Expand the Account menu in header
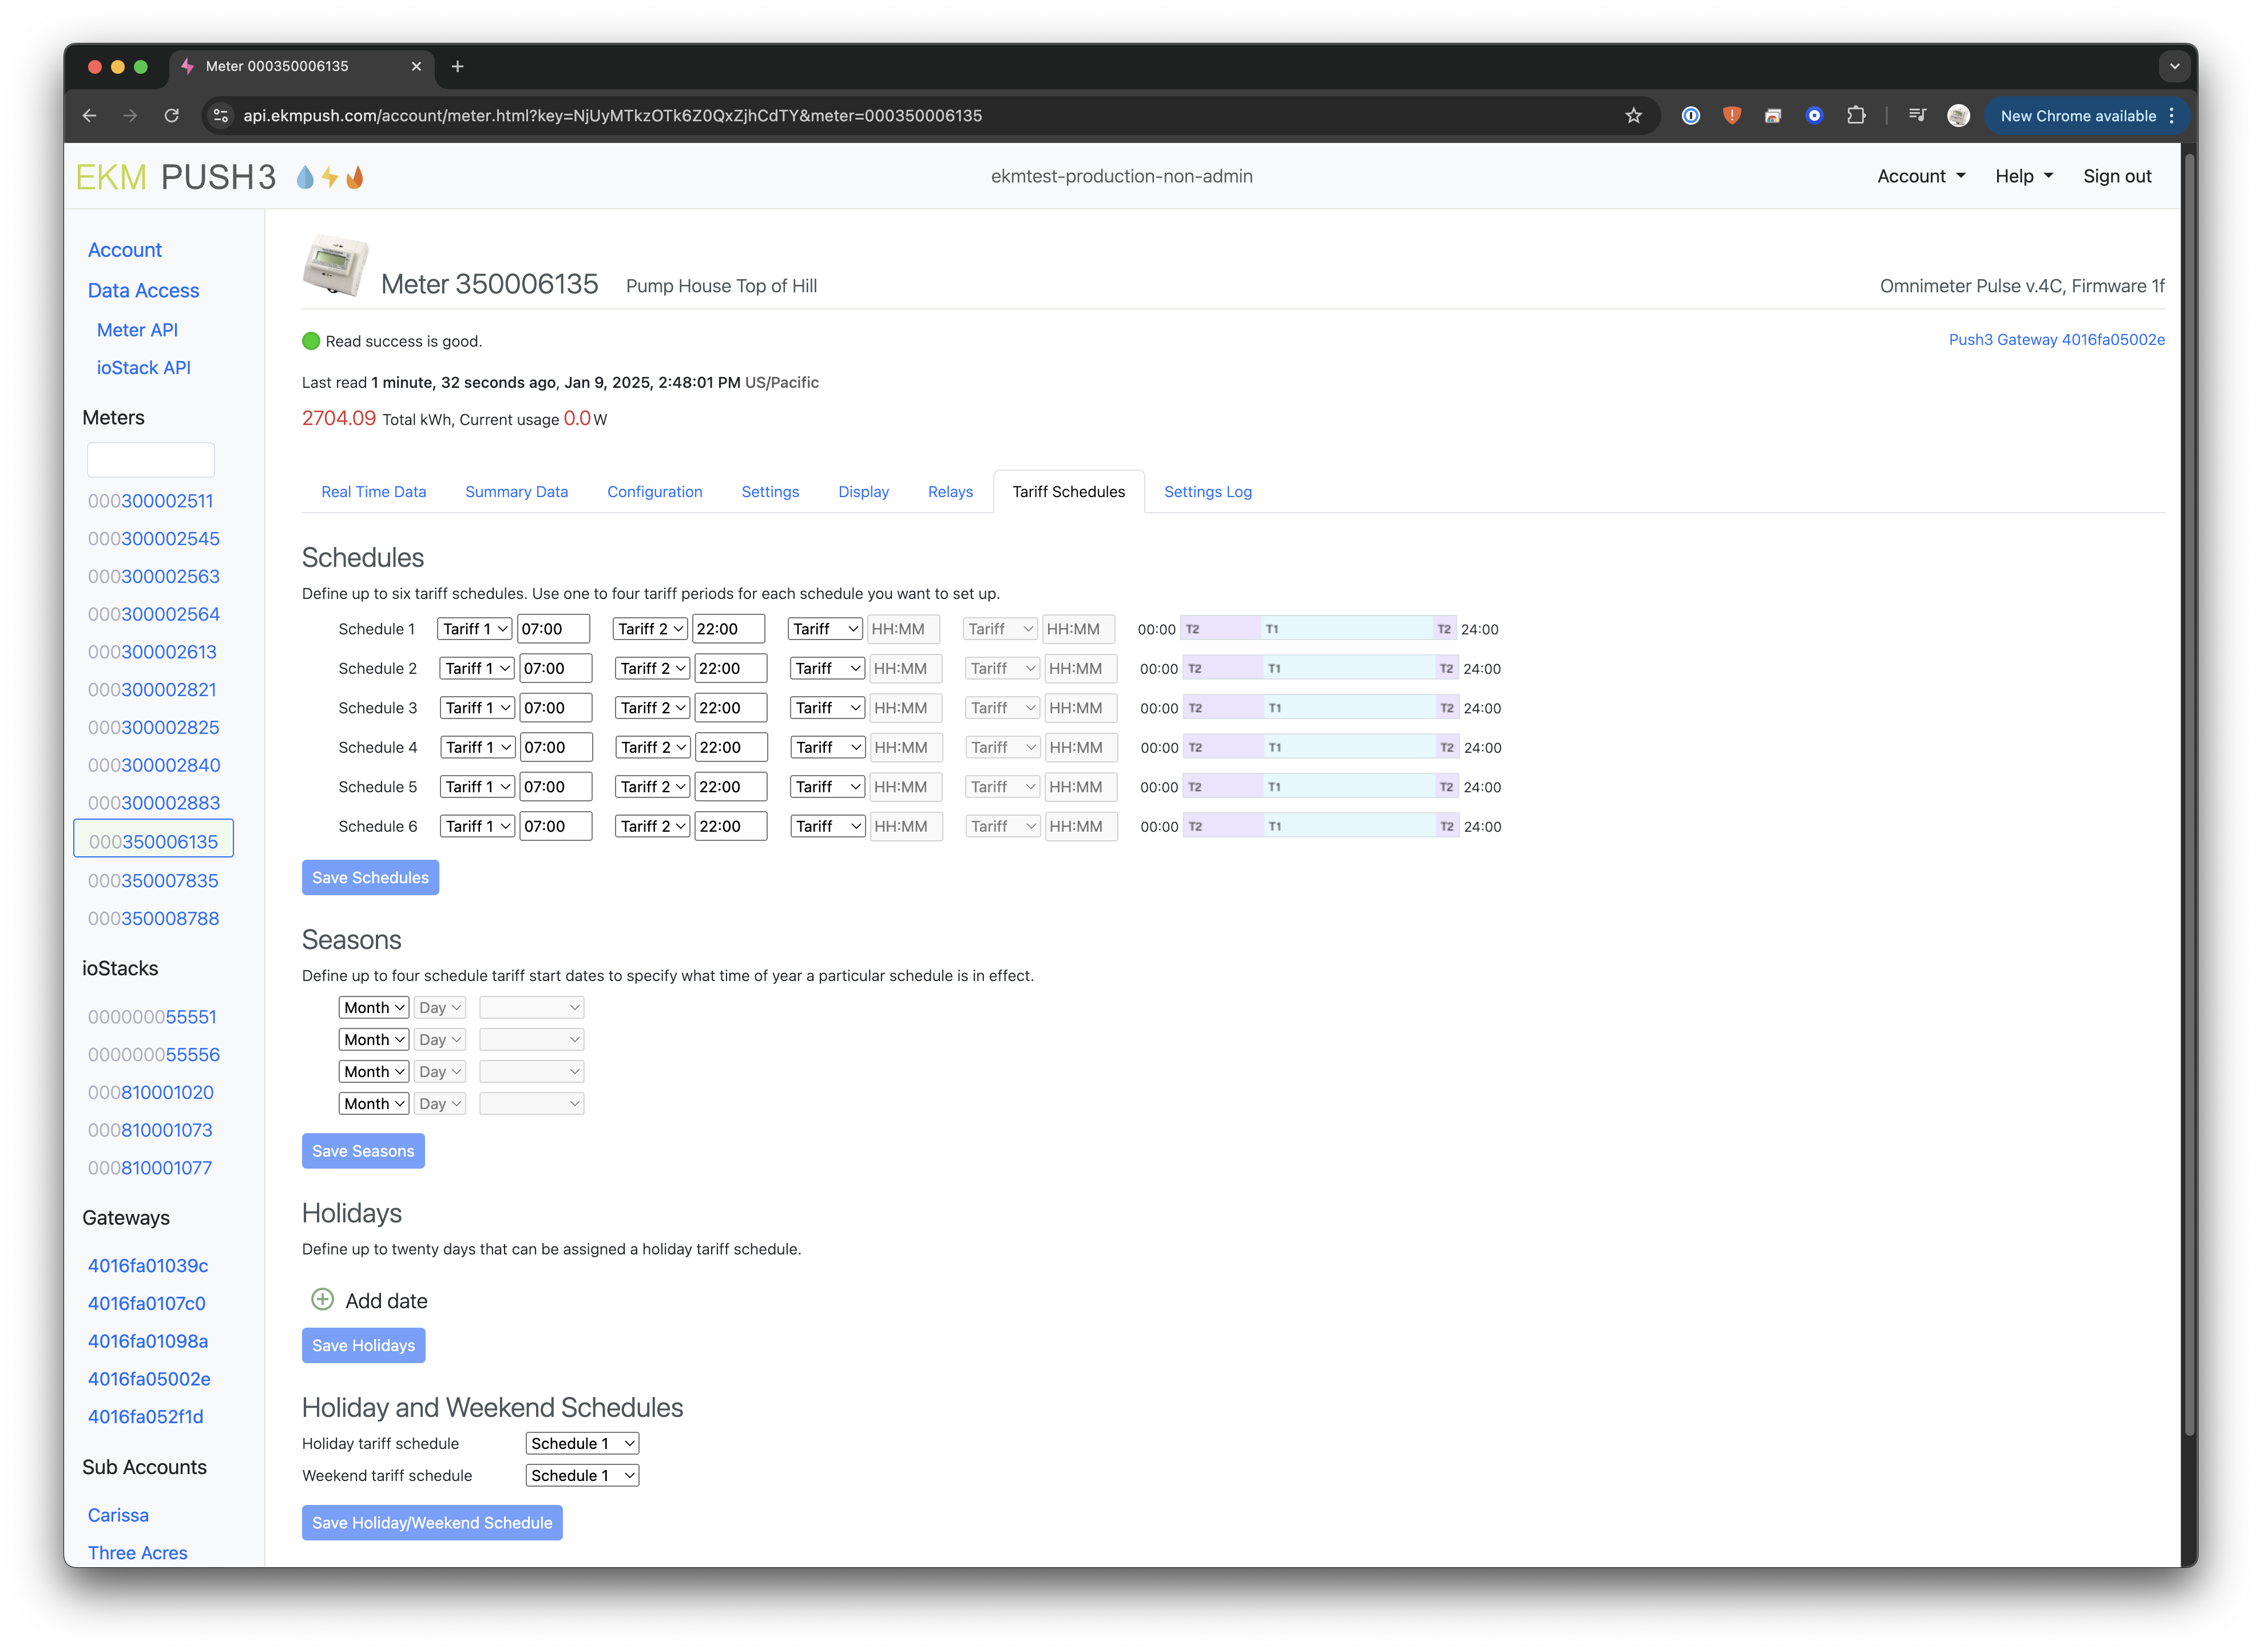This screenshot has height=1652, width=2262. [1920, 176]
